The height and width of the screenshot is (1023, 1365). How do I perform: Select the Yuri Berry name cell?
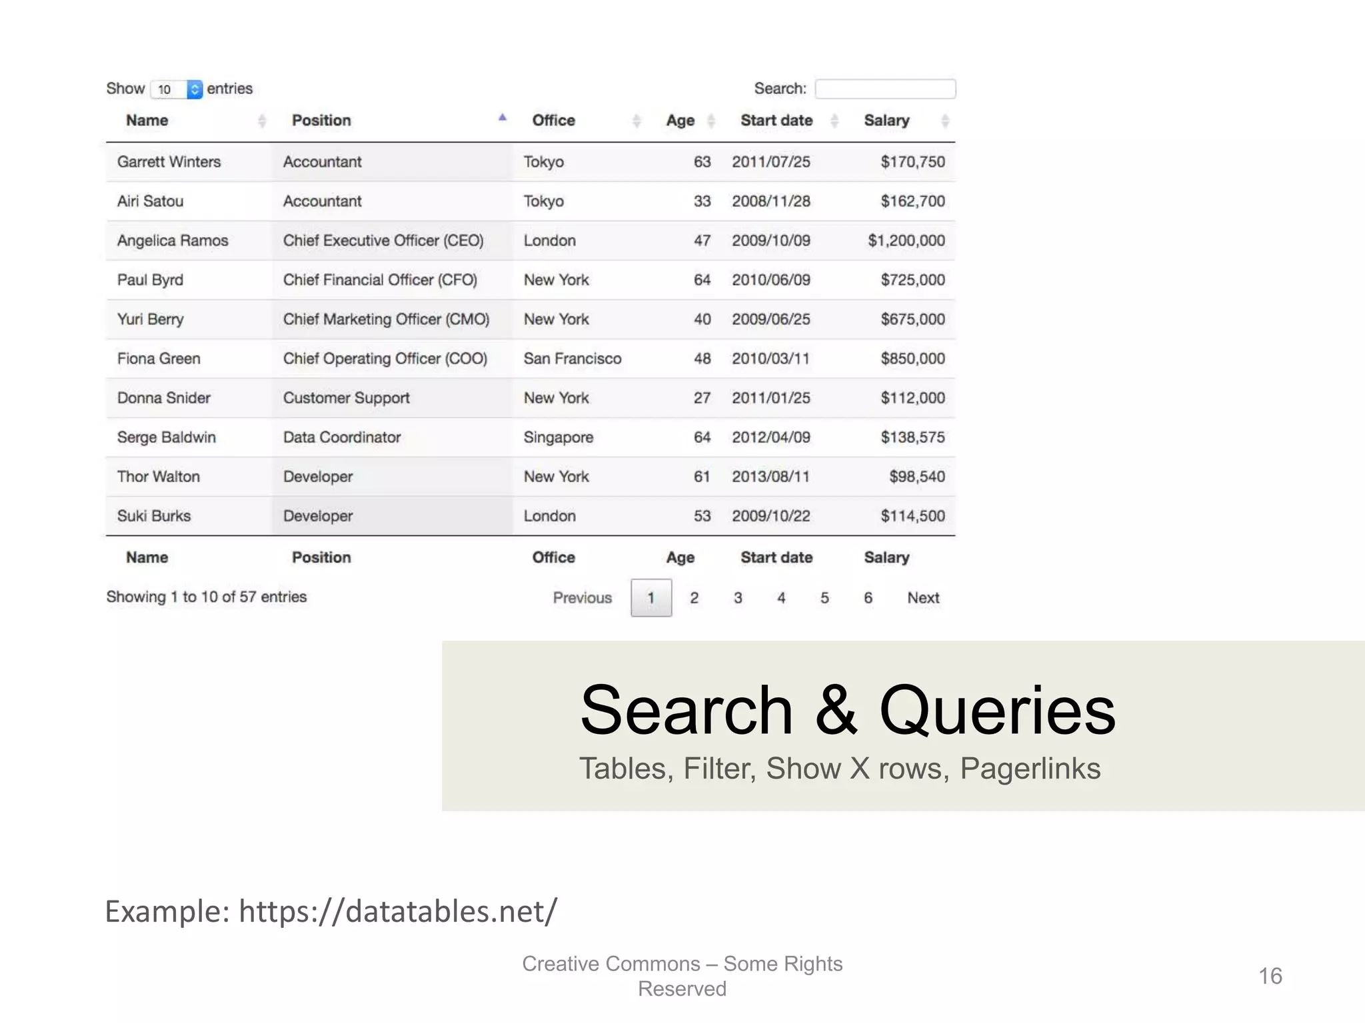click(151, 319)
